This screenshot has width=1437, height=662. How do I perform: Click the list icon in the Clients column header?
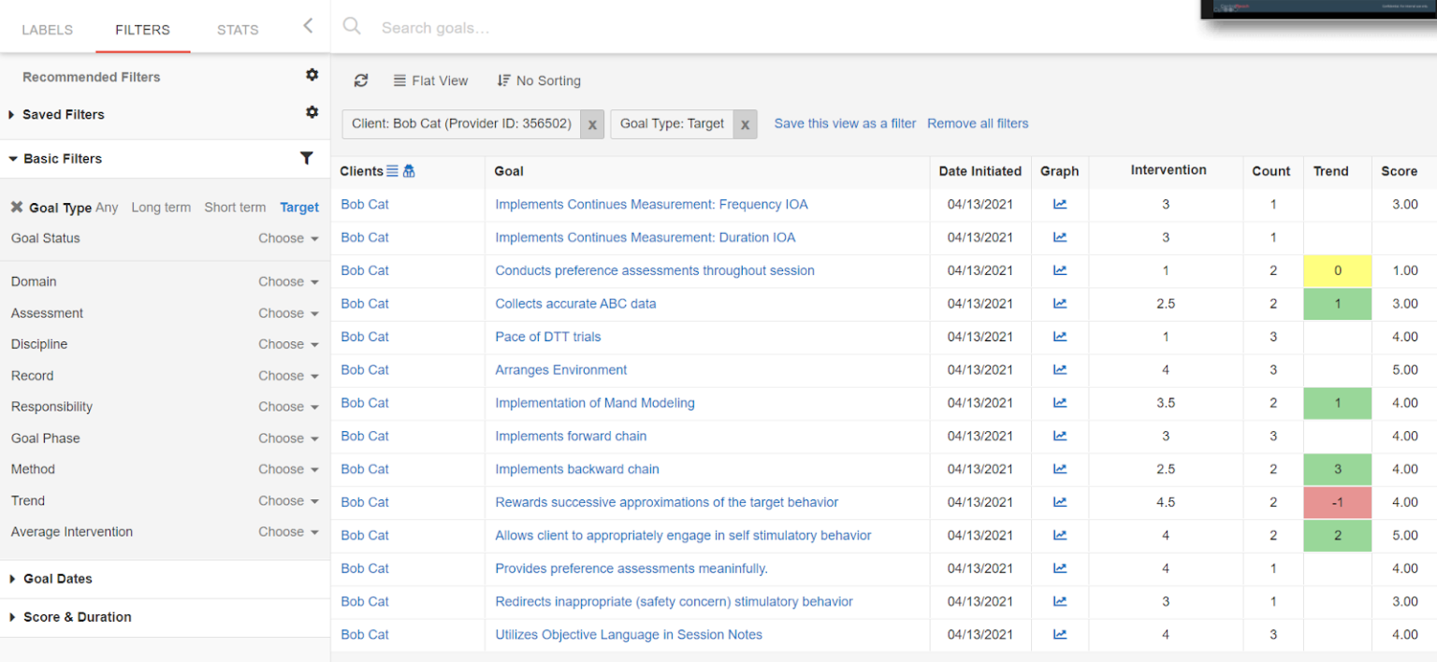point(393,171)
